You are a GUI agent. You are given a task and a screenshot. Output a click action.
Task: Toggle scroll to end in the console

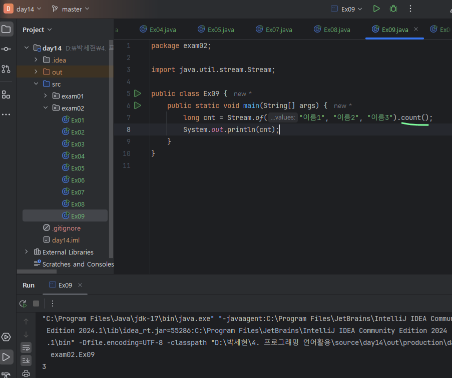pos(26,360)
